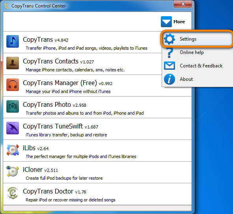Image resolution: width=233 pixels, height=214 pixels.
Task: Choose Online help menu entry
Action: click(x=197, y=52)
